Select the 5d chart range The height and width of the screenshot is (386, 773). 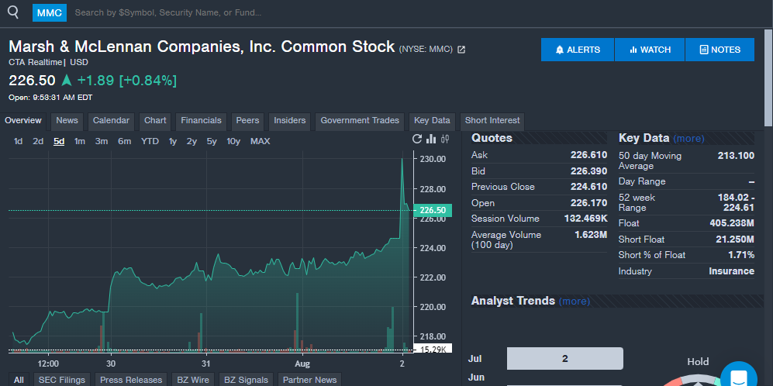pos(59,142)
